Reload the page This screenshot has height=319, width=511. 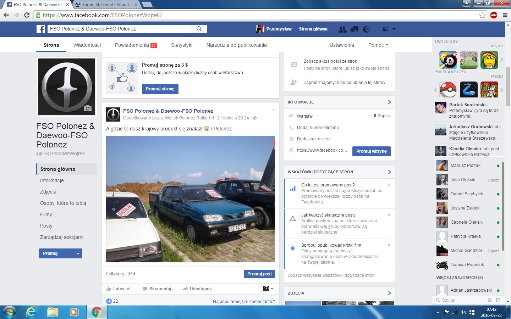pyautogui.click(x=27, y=15)
